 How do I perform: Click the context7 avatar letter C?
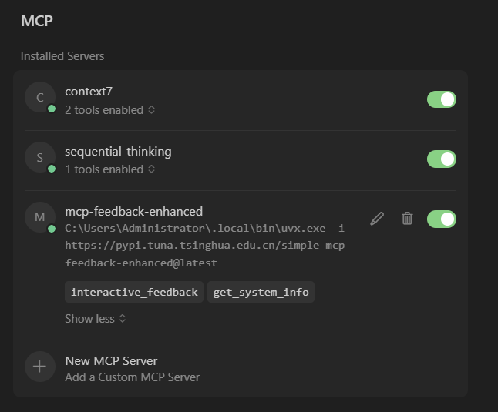pyautogui.click(x=39, y=97)
